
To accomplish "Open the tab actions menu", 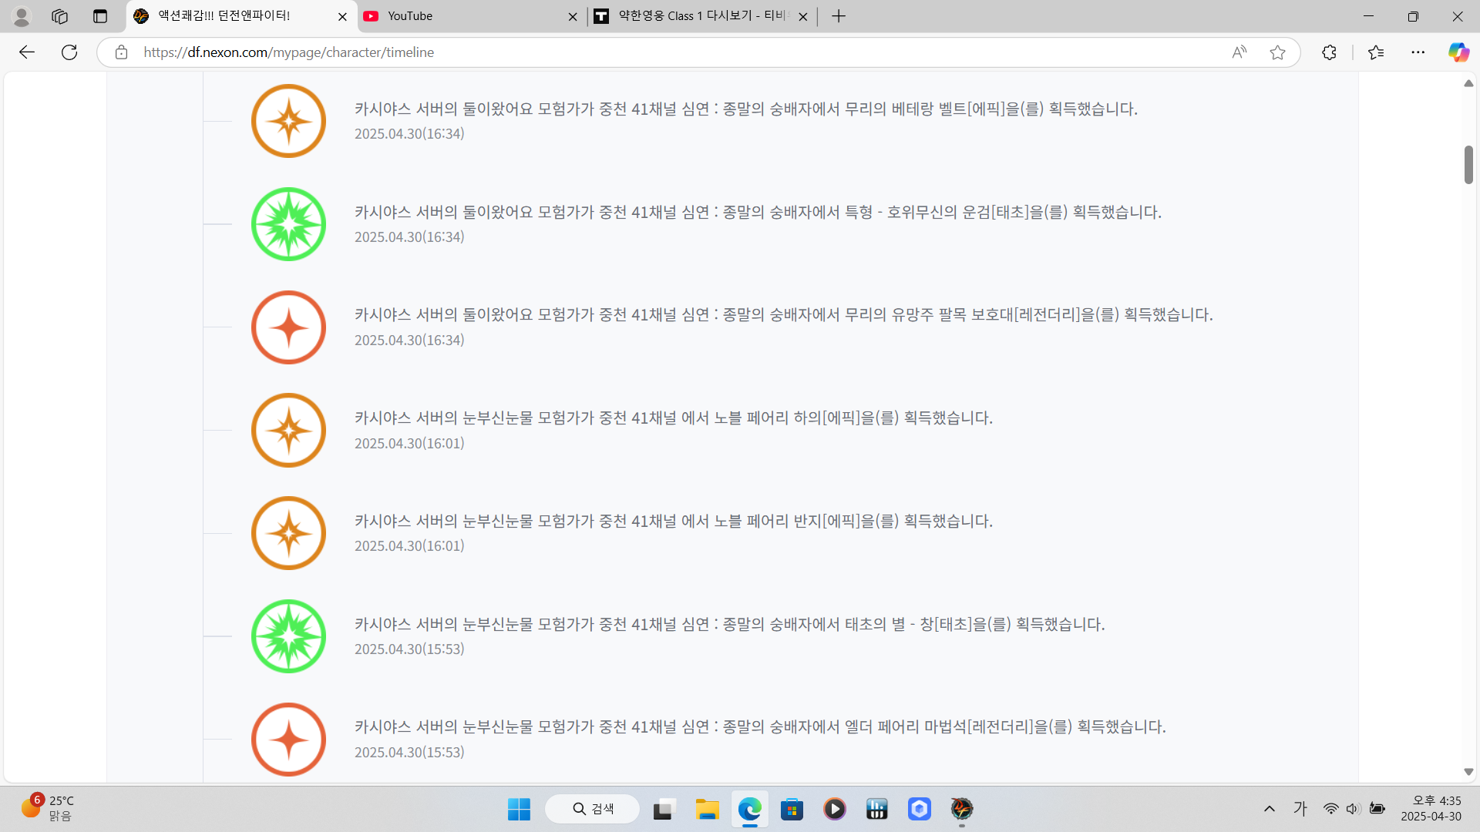I will pos(100,16).
